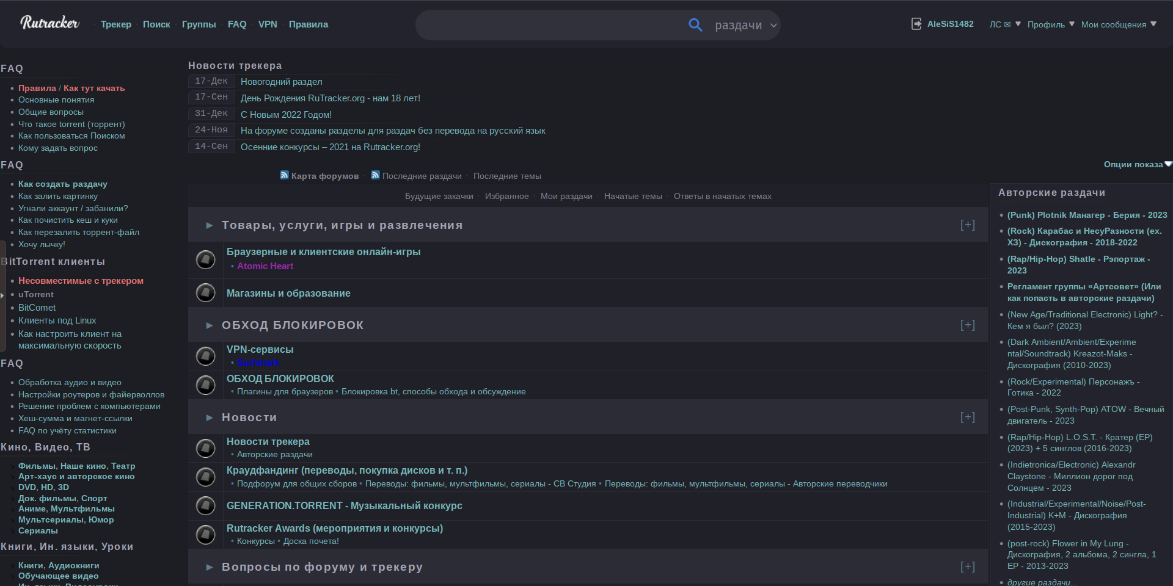Open Поиск in top navigation
Screen dimensions: 1173x586
click(x=156, y=24)
